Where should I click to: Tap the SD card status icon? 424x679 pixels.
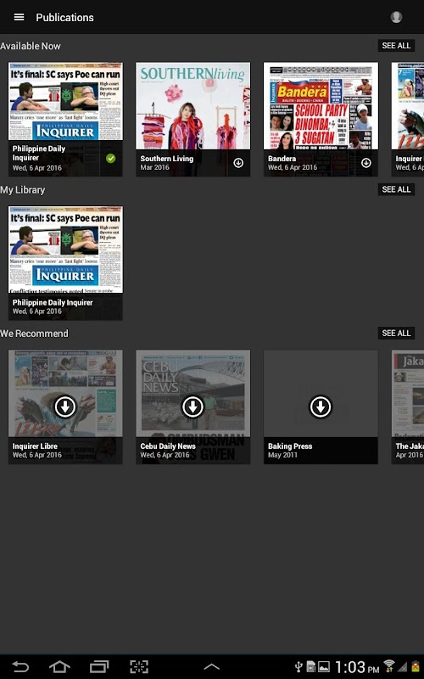tap(310, 667)
